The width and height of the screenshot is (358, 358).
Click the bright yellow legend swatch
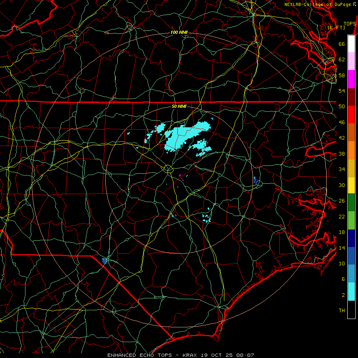[x=351, y=185]
